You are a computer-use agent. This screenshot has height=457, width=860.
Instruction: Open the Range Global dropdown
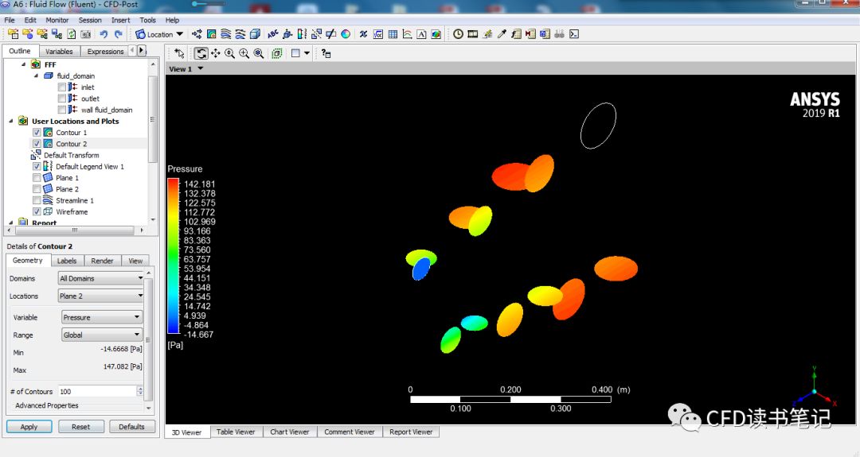click(x=102, y=335)
